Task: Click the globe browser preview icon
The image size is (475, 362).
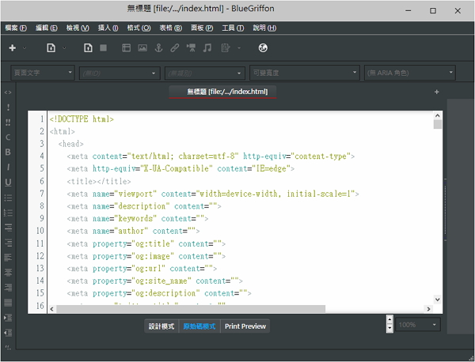Action: [263, 47]
